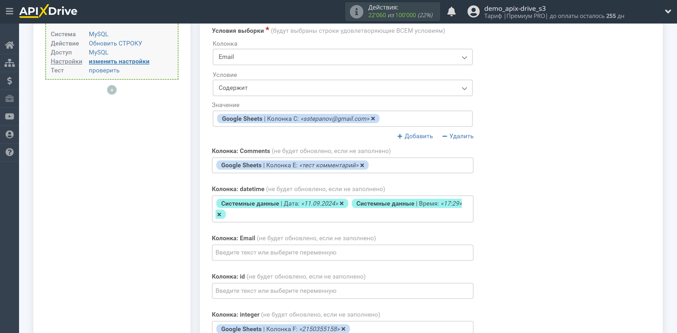677x333 pixels.
Task: Open the actions info icon
Action: click(x=356, y=12)
